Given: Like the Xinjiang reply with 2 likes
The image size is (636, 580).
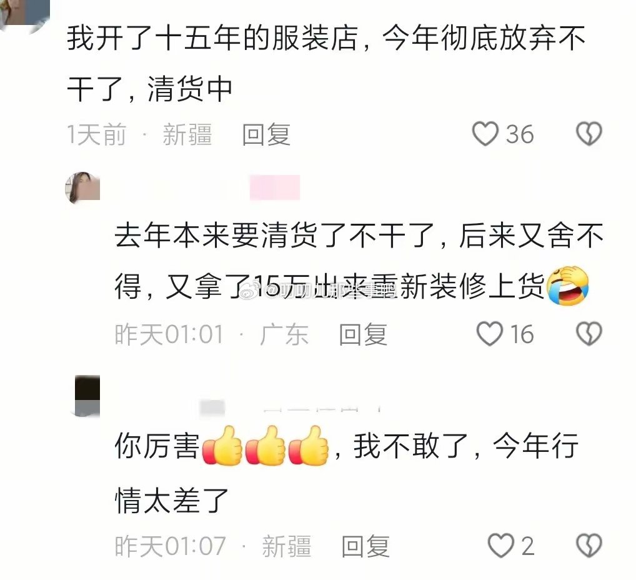Looking at the screenshot, I should coord(501,546).
